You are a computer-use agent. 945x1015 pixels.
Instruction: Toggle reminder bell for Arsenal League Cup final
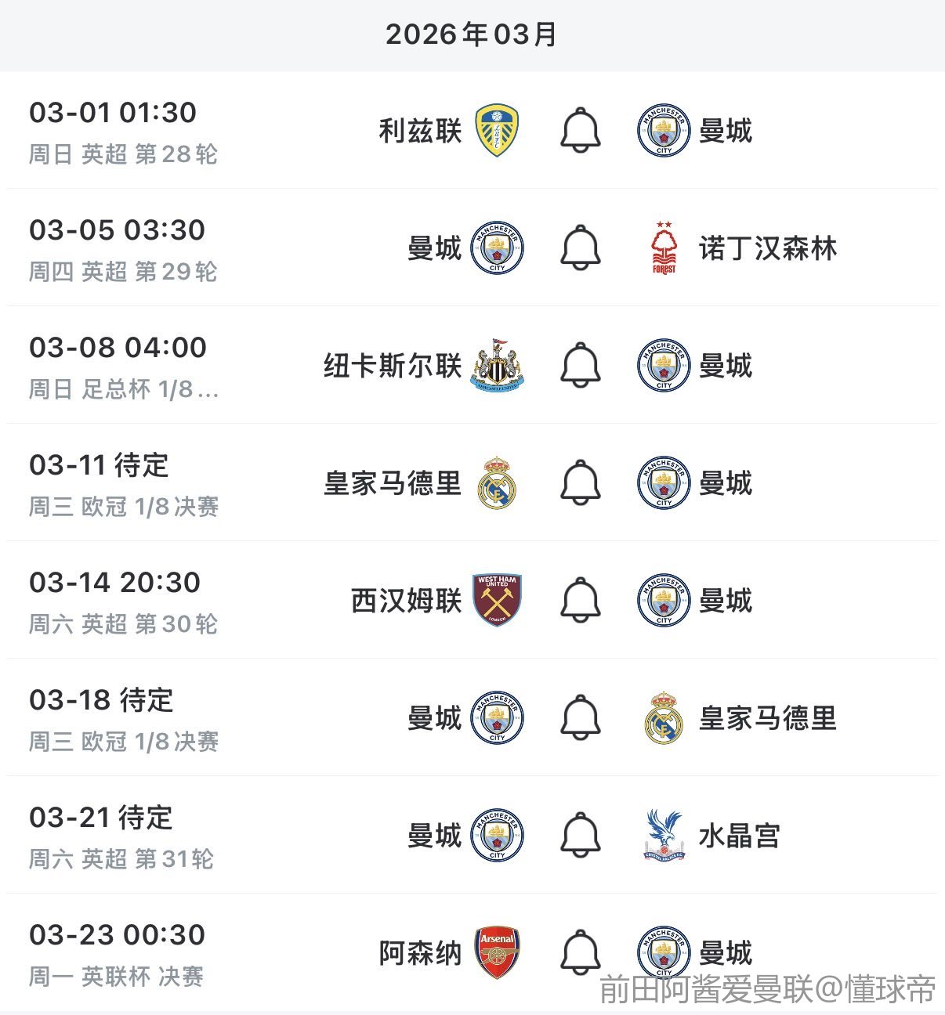[x=581, y=953]
